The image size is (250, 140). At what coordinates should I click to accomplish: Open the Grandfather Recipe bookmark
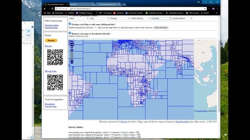point(155,13)
